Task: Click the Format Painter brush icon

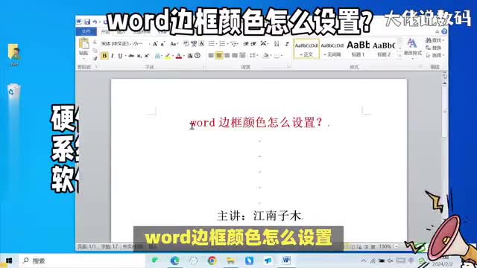Action: pos(95,58)
